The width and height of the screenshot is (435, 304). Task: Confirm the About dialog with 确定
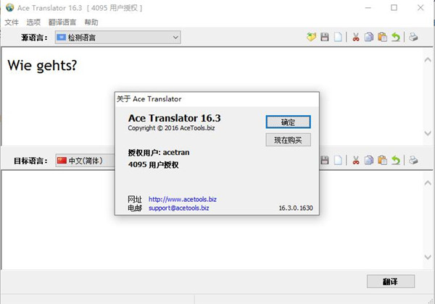288,122
